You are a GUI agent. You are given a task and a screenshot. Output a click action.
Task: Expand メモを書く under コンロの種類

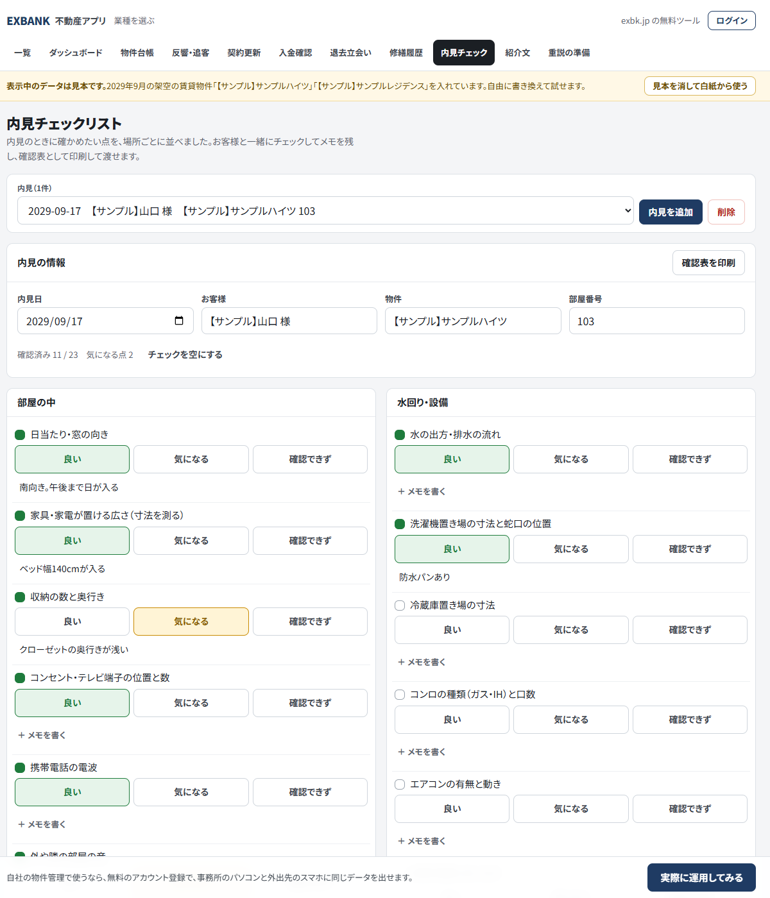pos(422,752)
